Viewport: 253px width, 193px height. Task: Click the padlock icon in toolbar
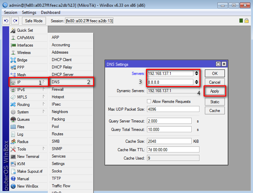coord(246,21)
